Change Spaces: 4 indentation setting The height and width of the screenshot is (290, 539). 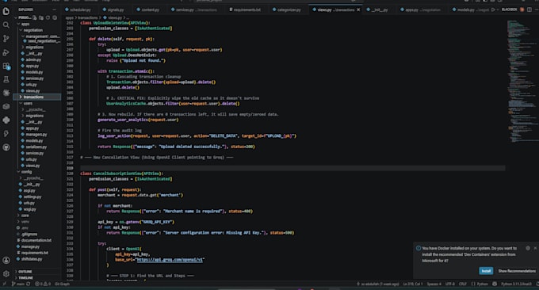point(434,284)
